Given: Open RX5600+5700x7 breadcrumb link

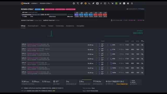Looking at the screenshot, I should [46, 3].
